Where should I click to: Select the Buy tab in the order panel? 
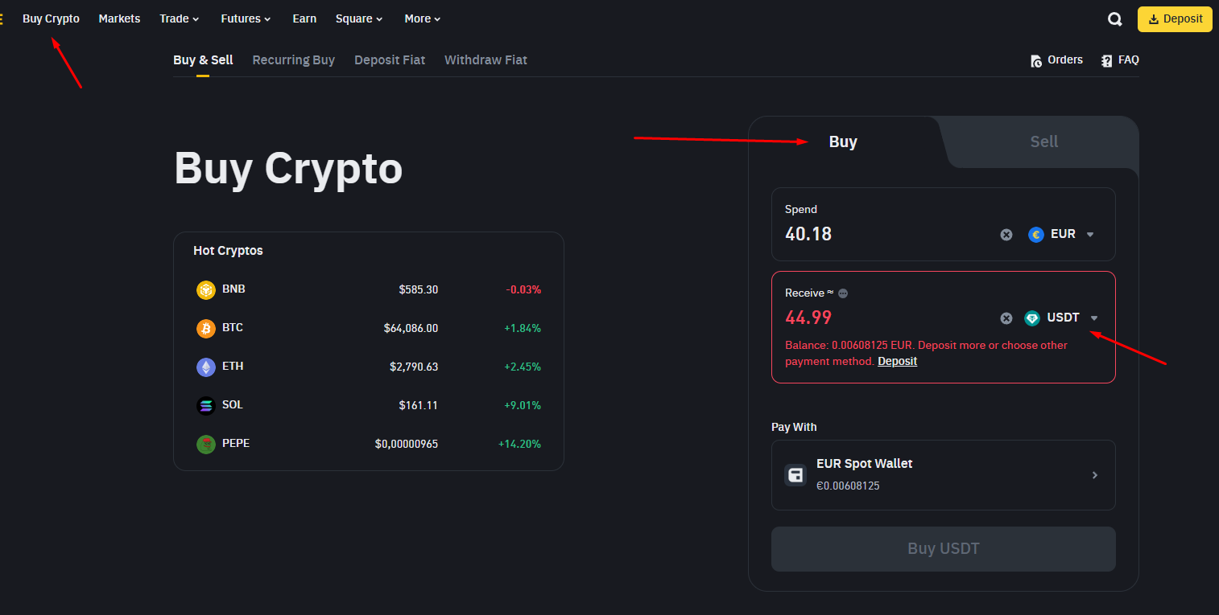click(x=843, y=142)
